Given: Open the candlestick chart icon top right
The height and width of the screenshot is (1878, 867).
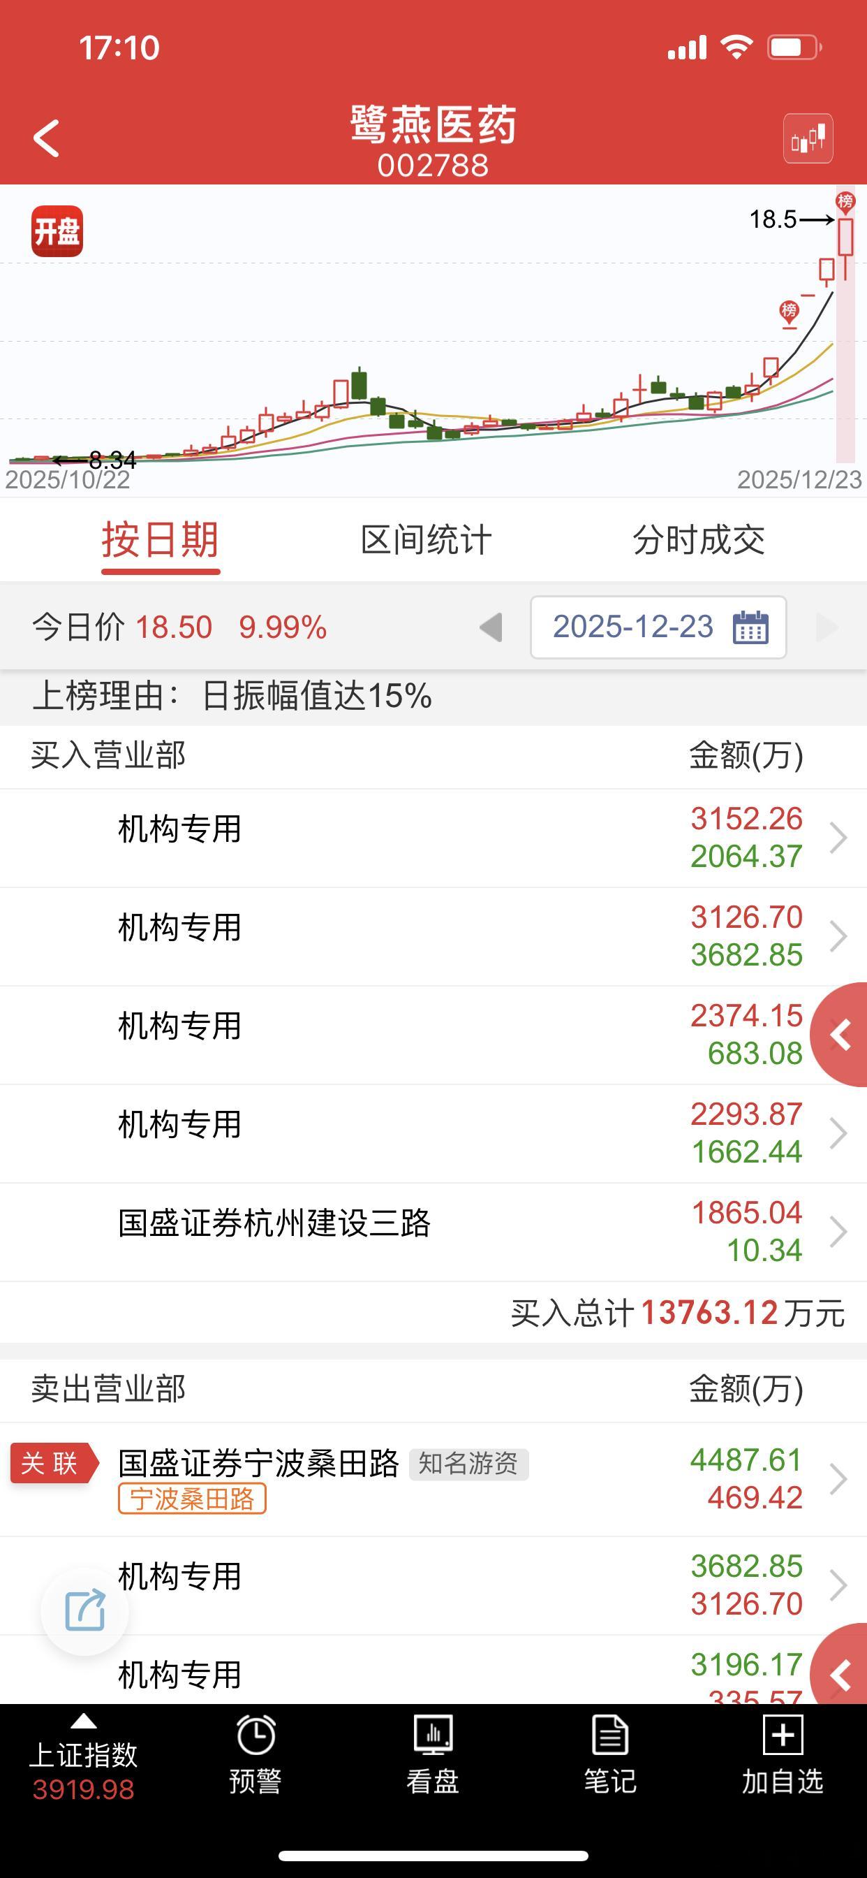Looking at the screenshot, I should [x=809, y=138].
